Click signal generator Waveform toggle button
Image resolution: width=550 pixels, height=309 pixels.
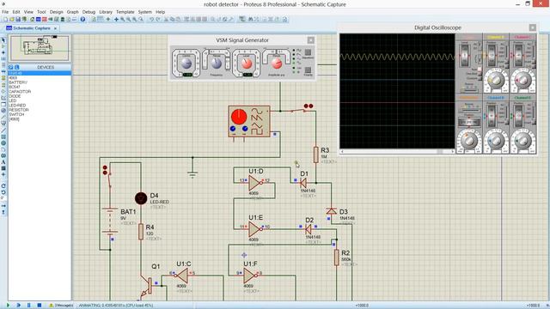click(x=308, y=52)
